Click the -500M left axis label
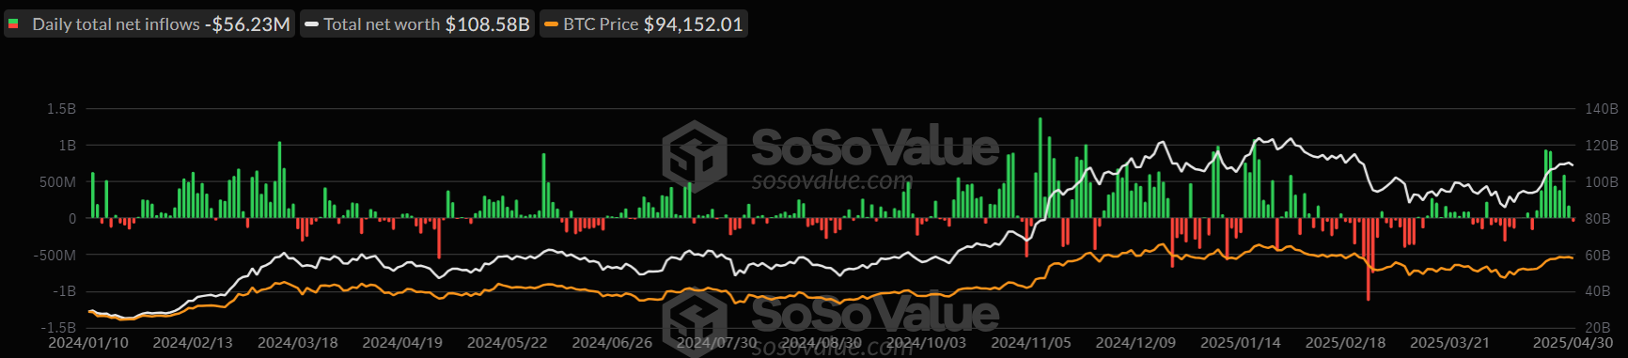The width and height of the screenshot is (1628, 358). coord(55,256)
